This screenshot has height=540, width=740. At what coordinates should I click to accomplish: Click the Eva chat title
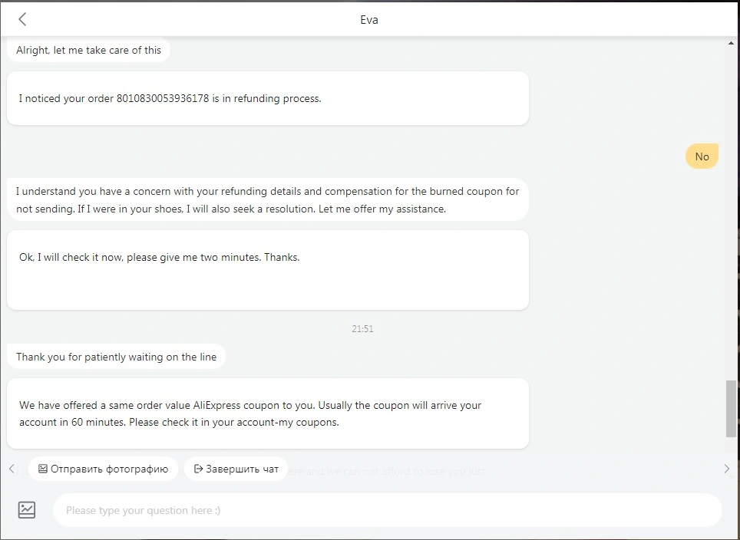click(x=369, y=20)
